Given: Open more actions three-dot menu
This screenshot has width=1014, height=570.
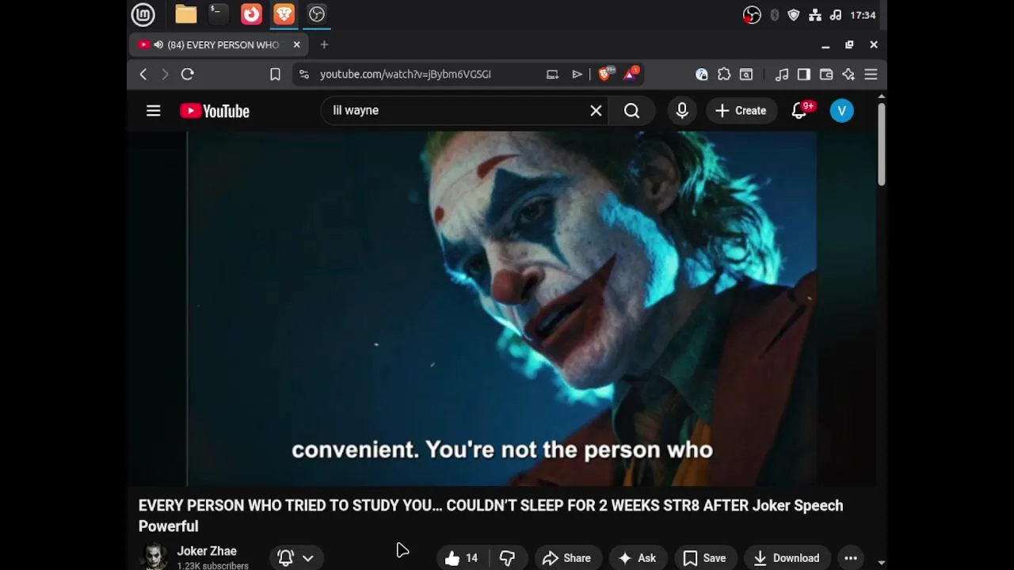Looking at the screenshot, I should (851, 558).
